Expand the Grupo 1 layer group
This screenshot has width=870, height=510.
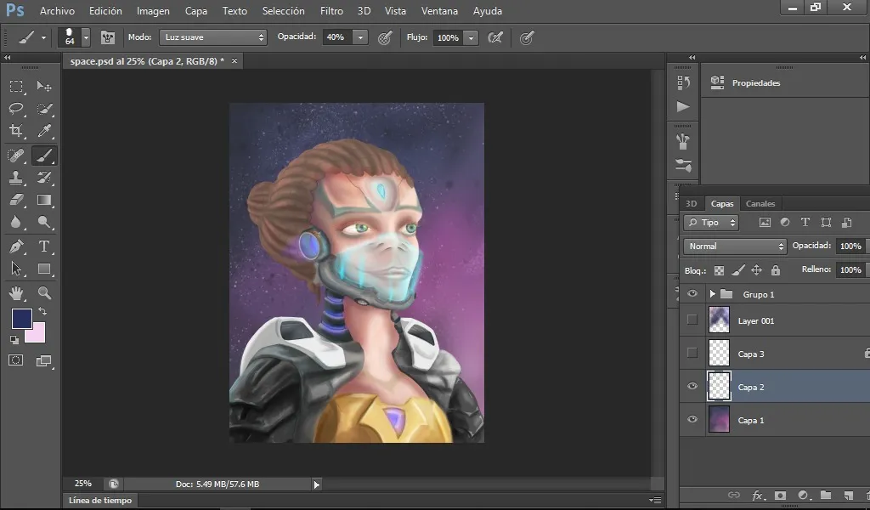[x=713, y=294]
